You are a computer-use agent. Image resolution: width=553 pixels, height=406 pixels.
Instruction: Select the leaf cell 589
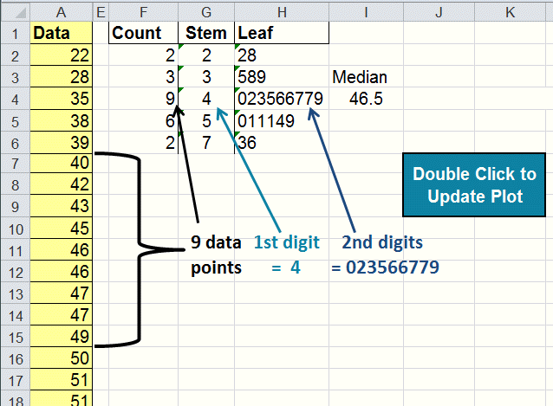282,76
